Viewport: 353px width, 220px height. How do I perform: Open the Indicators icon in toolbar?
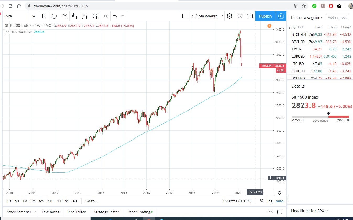click(x=64, y=16)
